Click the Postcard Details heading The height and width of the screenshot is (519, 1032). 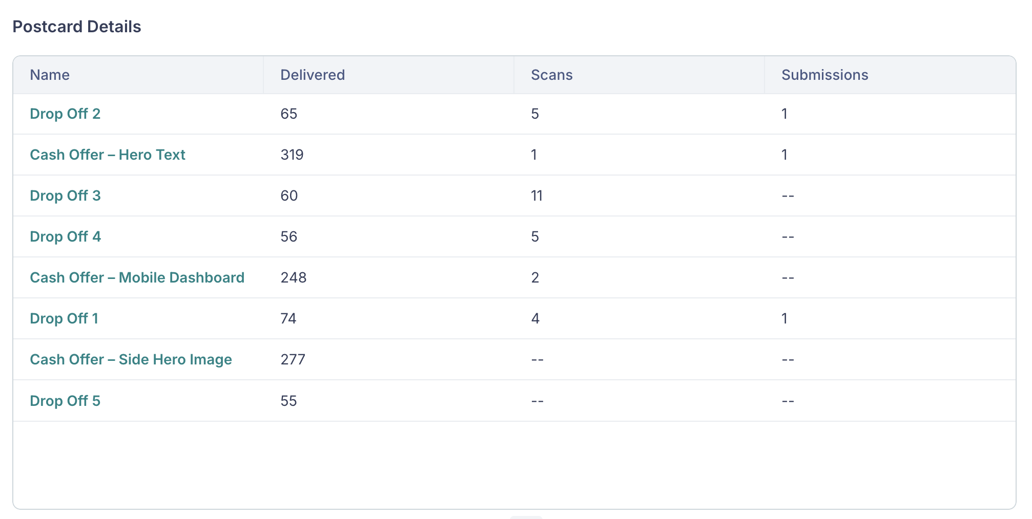pos(77,27)
